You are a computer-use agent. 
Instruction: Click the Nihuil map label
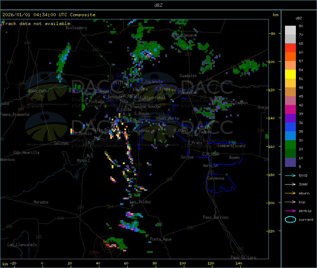coord(83,161)
